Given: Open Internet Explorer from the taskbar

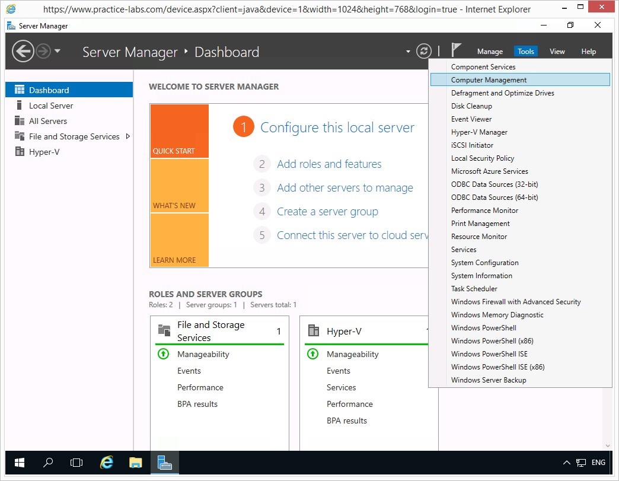Looking at the screenshot, I should tap(107, 463).
